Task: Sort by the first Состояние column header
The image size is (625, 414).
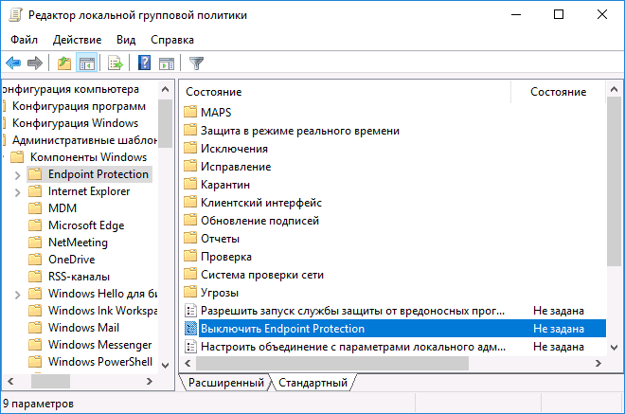Action: click(x=346, y=92)
